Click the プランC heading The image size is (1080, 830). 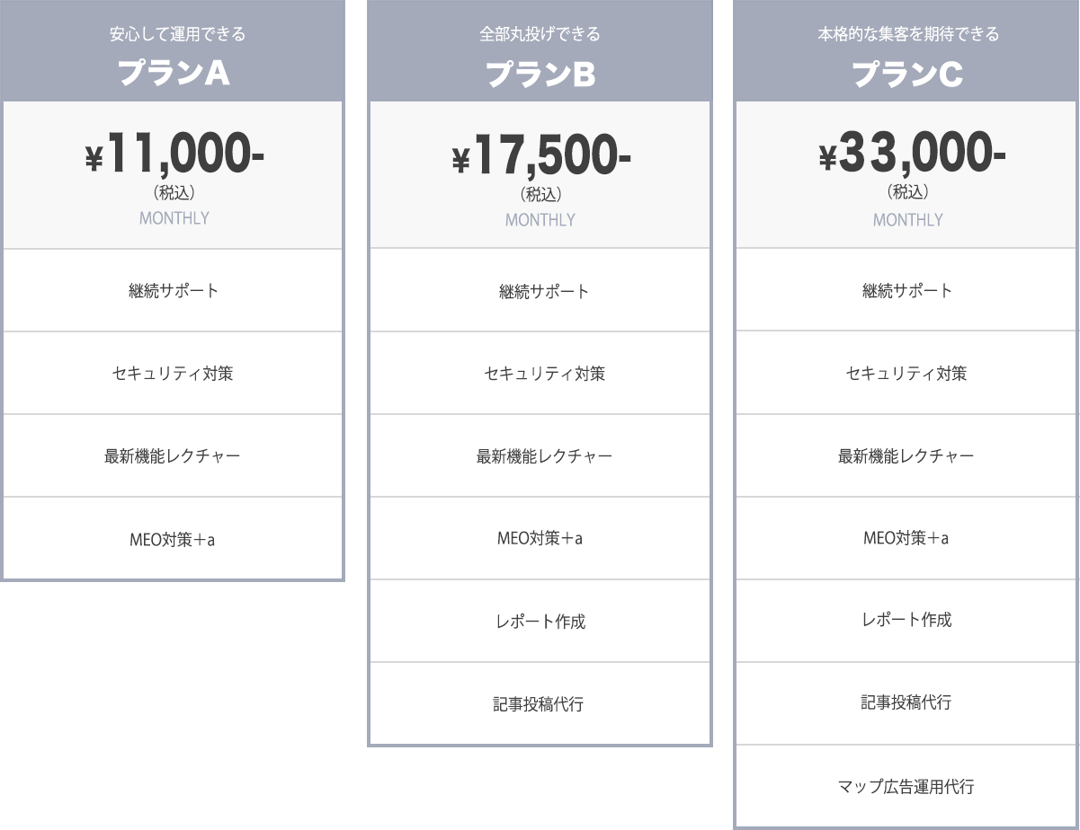[x=907, y=75]
